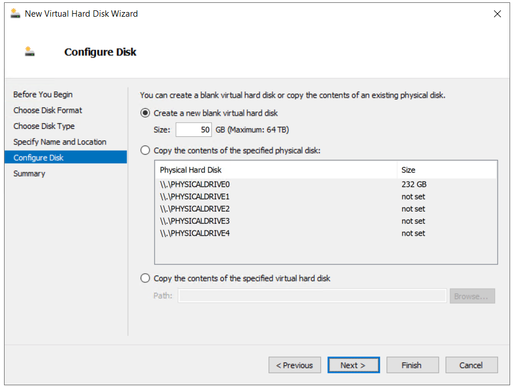Click Finish to complete the wizard
Image resolution: width=513 pixels, height=387 pixels.
412,365
